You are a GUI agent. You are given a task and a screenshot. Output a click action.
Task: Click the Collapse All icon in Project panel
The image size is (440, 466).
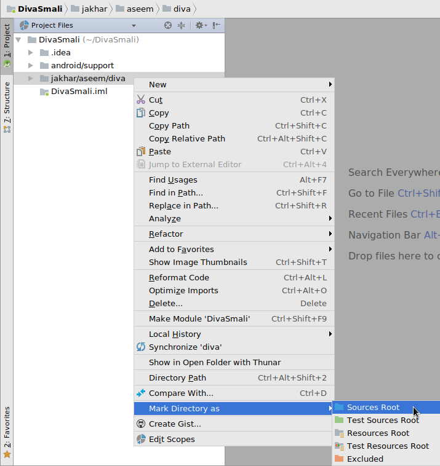coord(182,25)
